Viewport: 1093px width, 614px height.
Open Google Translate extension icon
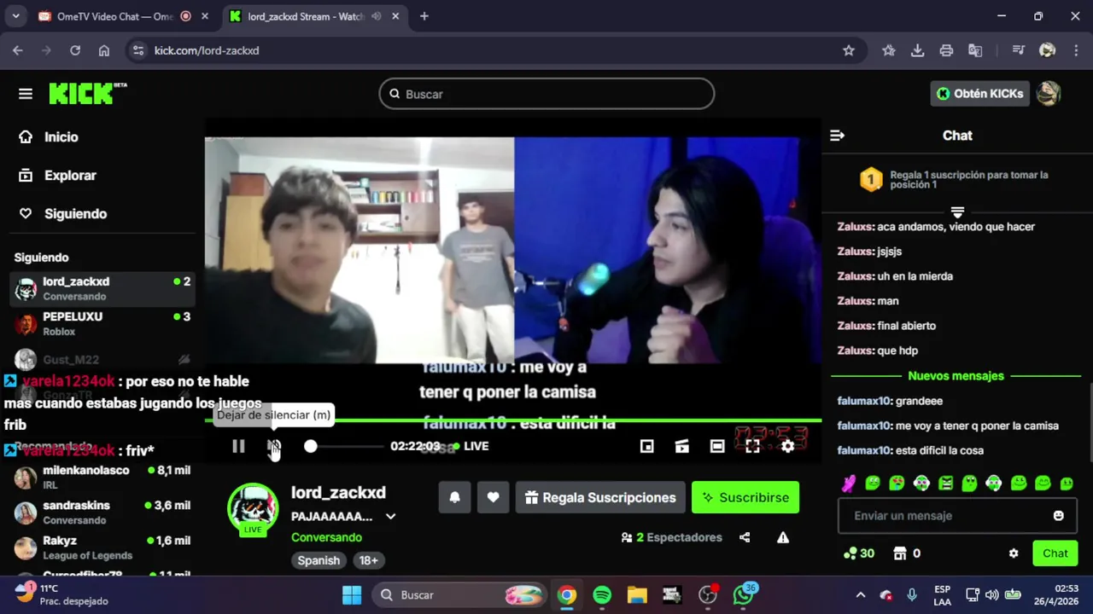click(975, 50)
